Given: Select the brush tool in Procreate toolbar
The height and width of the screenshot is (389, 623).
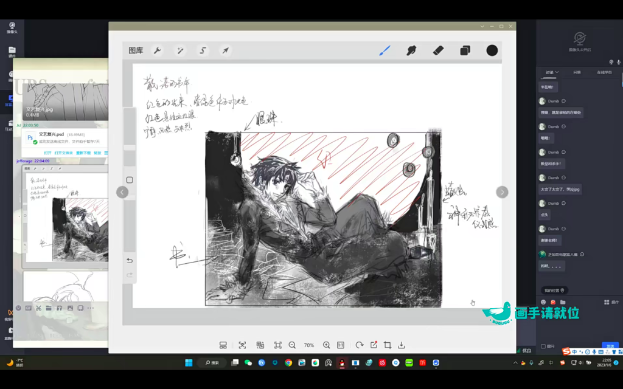Looking at the screenshot, I should coord(385,50).
